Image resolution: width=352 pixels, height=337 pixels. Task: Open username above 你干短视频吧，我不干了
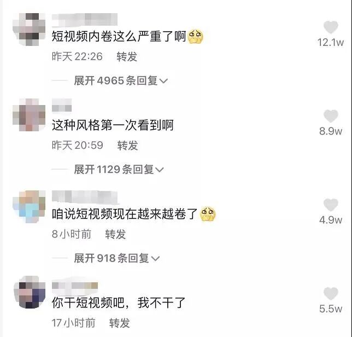(75, 286)
